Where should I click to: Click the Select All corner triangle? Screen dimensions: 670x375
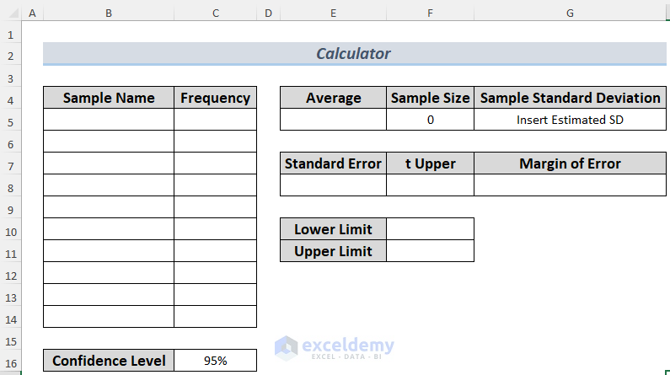(10, 13)
